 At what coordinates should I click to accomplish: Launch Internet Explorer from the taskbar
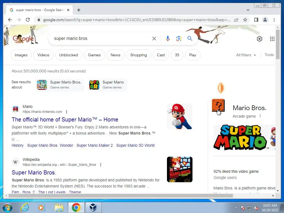[x=25, y=207]
